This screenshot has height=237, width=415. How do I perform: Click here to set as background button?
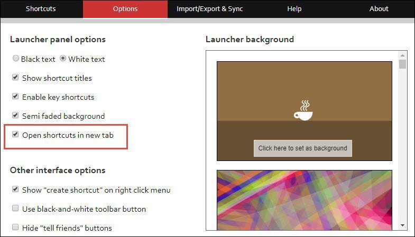[303, 148]
